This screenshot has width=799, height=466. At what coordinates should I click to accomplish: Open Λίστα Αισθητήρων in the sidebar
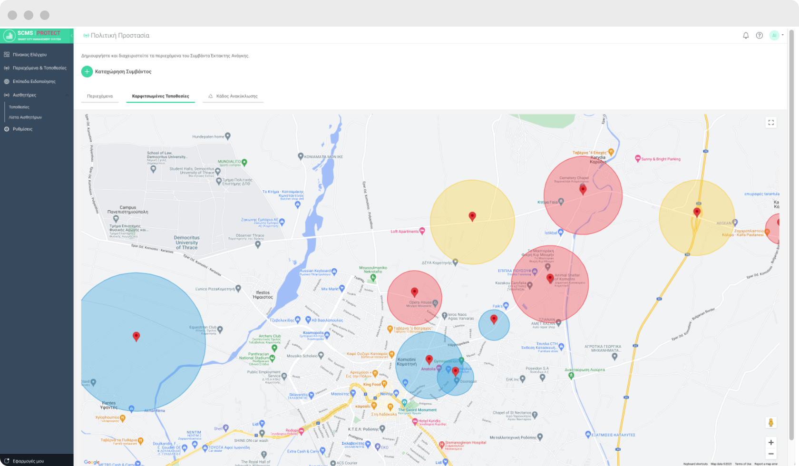pos(25,117)
